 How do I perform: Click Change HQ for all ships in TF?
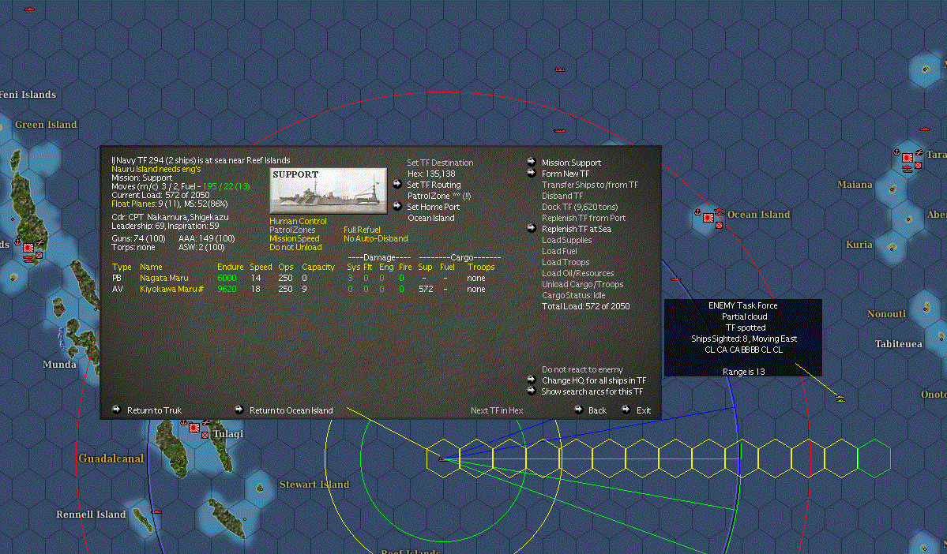pos(594,381)
